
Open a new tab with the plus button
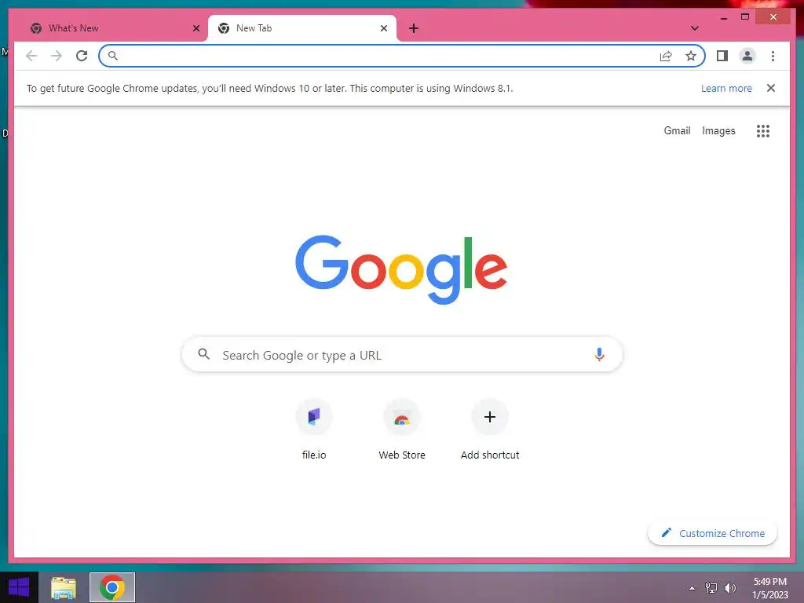[x=414, y=28]
